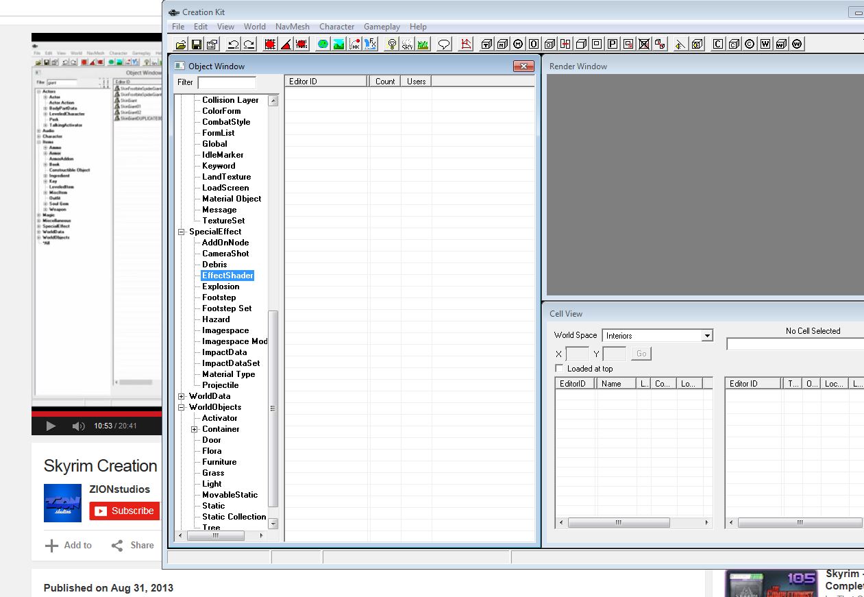Screen dimensions: 864x597
Task: Click the speech bubble dialogue icon
Action: 444,45
